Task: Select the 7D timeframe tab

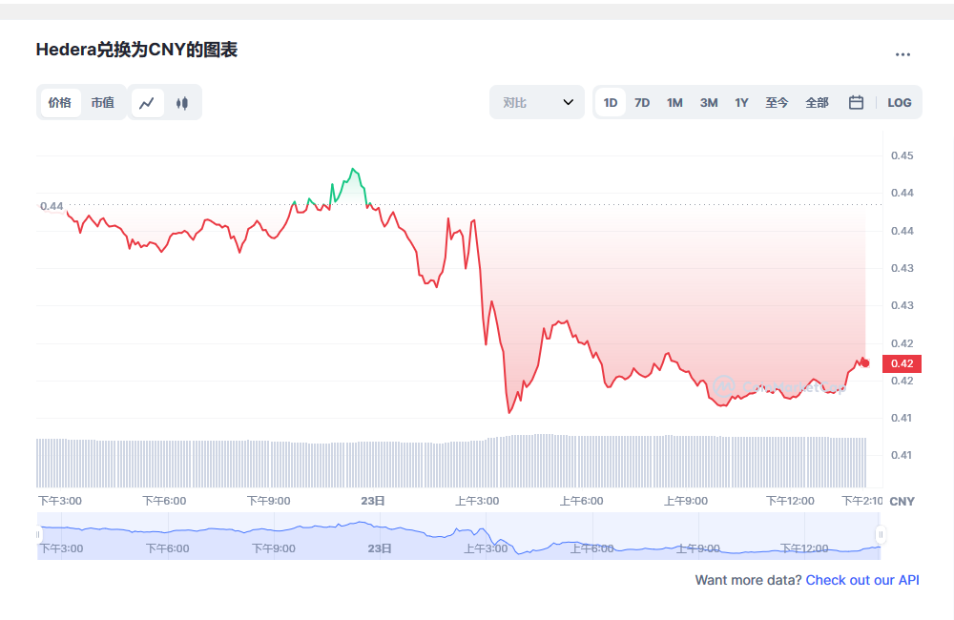Action: pyautogui.click(x=641, y=102)
